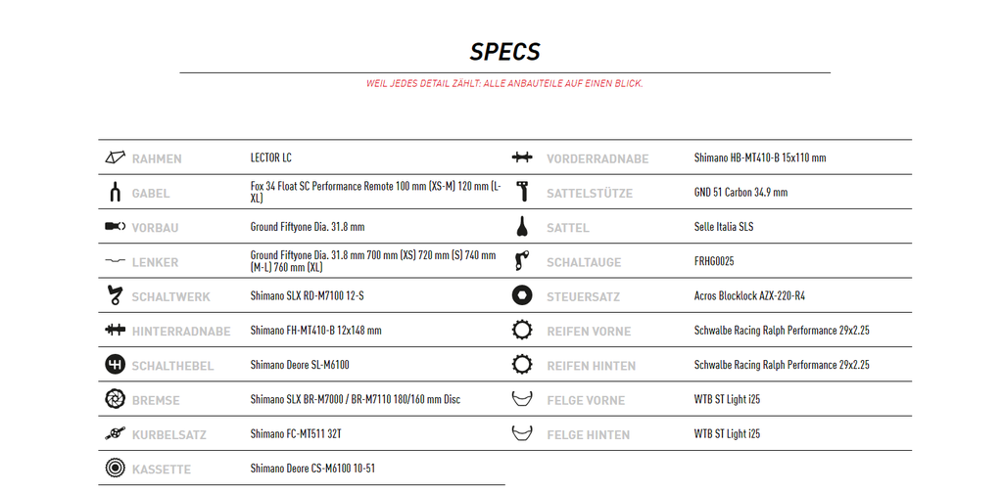Select the tire icon next to REIFEN VORNE

click(x=522, y=330)
